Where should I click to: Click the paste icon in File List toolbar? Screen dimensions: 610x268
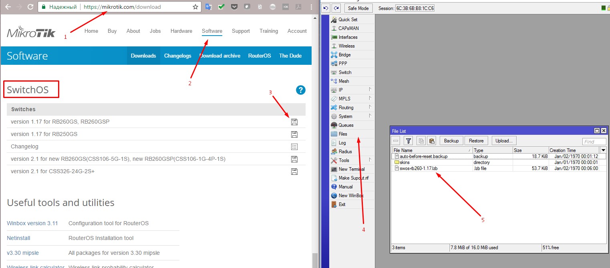tap(431, 141)
